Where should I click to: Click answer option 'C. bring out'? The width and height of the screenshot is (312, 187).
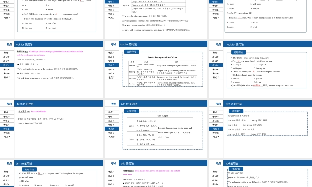click(235, 82)
